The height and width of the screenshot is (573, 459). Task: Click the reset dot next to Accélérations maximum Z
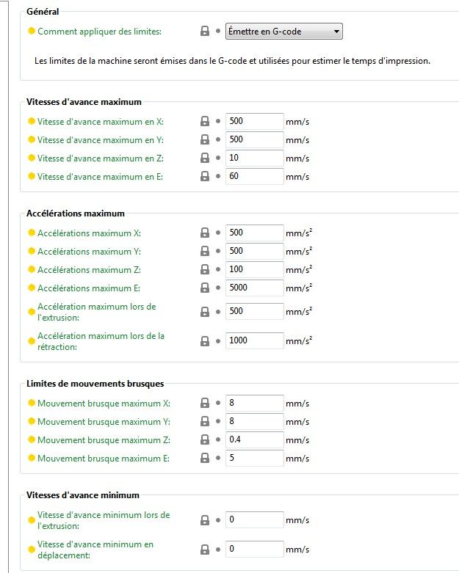217,270
